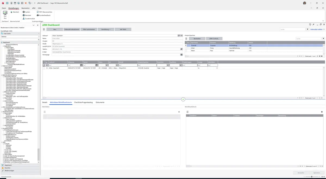
Task: Collapse the Freie Suche section
Action: click(x=39, y=33)
